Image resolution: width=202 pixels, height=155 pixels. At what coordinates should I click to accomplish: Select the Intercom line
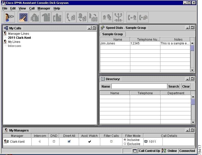coord(15,46)
